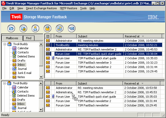The width and height of the screenshot is (166, 118).
Task: Click Calendar icon in upper mailbox tree
Action: [14, 48]
